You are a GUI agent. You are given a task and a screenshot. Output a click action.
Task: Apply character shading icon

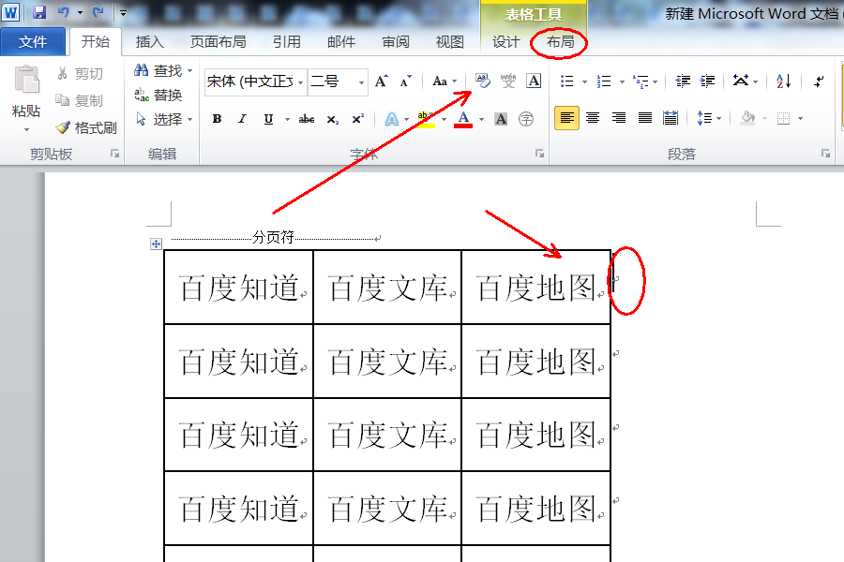(501, 119)
